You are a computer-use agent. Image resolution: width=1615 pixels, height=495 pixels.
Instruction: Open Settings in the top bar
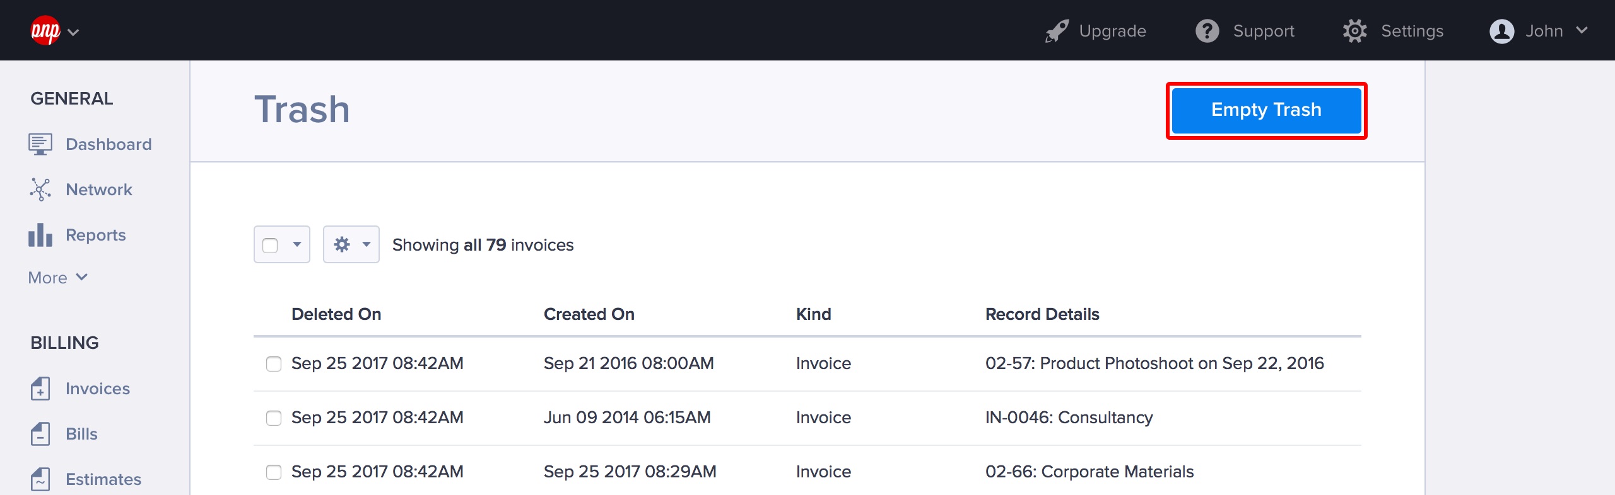pyautogui.click(x=1393, y=31)
